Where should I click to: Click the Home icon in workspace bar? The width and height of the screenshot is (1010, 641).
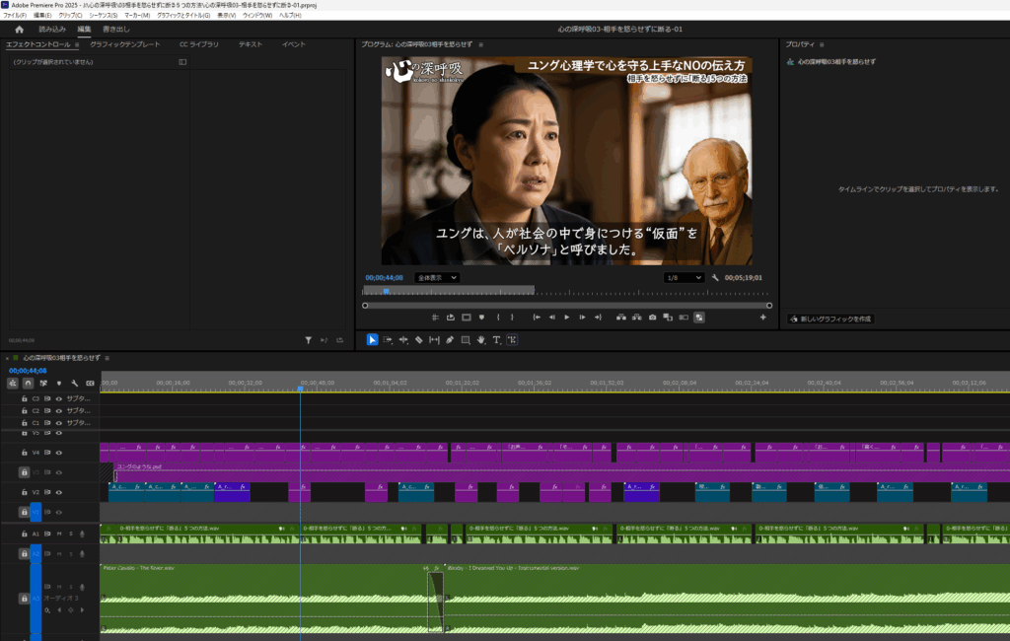click(19, 30)
